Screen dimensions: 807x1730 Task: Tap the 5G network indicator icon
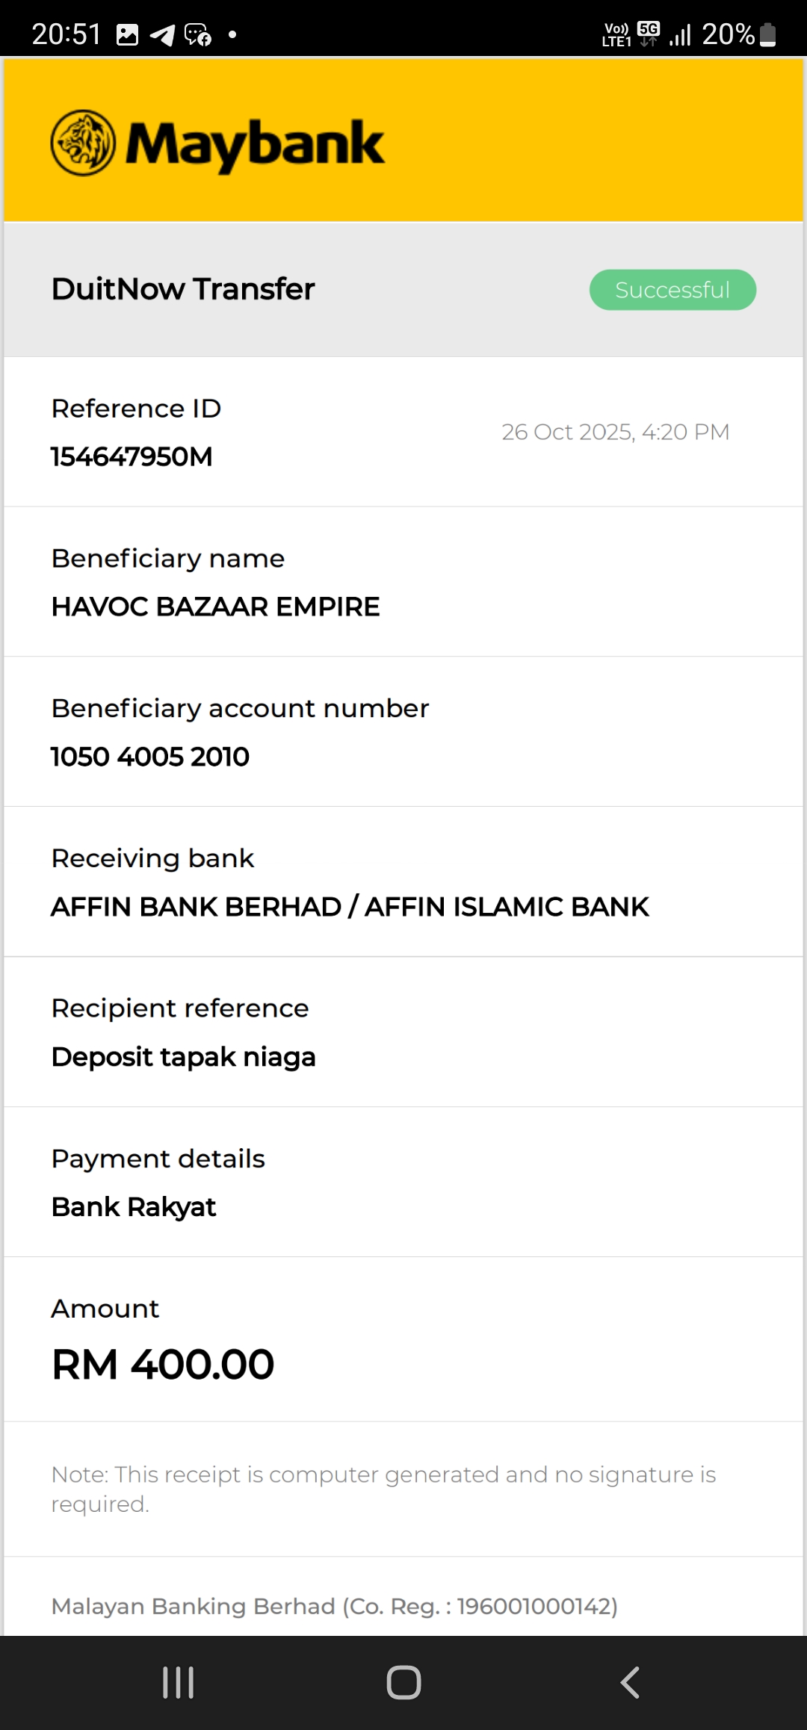[649, 34]
